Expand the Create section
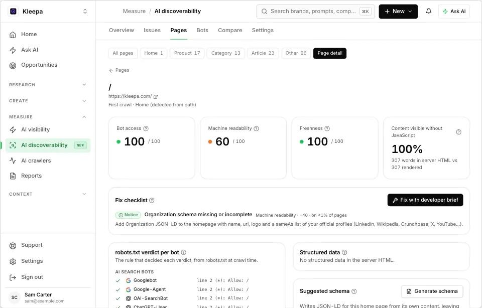Screen dimensions: 482x308 click(48, 101)
